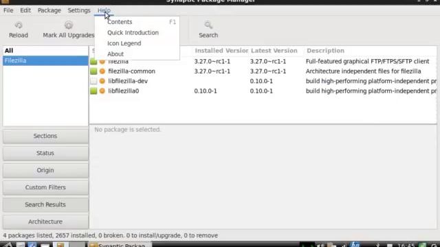Viewport: 440px width, 247px height.
Task: Select the libfilezilla-dev package name
Action: (128, 81)
